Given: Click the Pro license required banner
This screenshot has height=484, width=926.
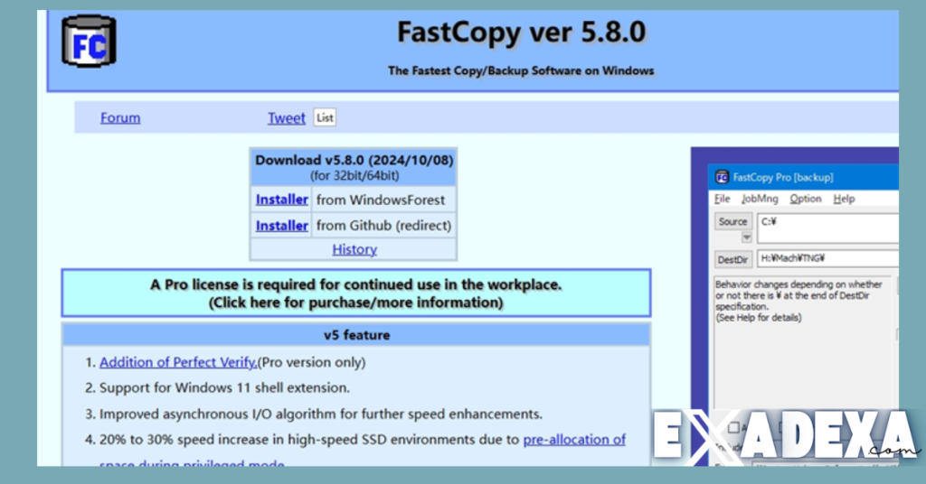Looking at the screenshot, I should coord(356,293).
